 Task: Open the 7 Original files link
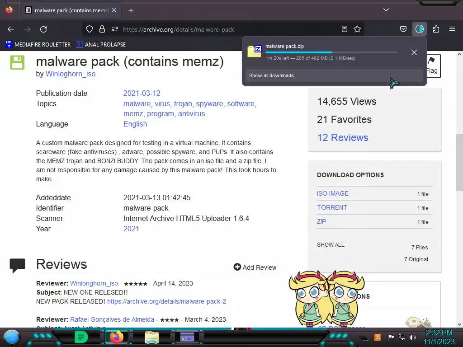click(416, 259)
